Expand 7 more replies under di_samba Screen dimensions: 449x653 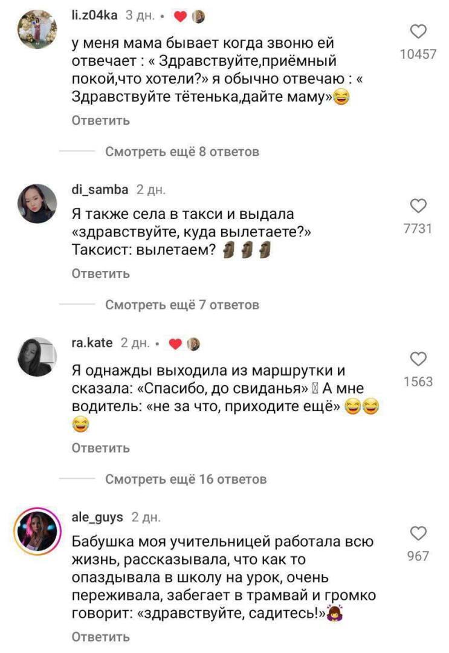click(x=182, y=305)
